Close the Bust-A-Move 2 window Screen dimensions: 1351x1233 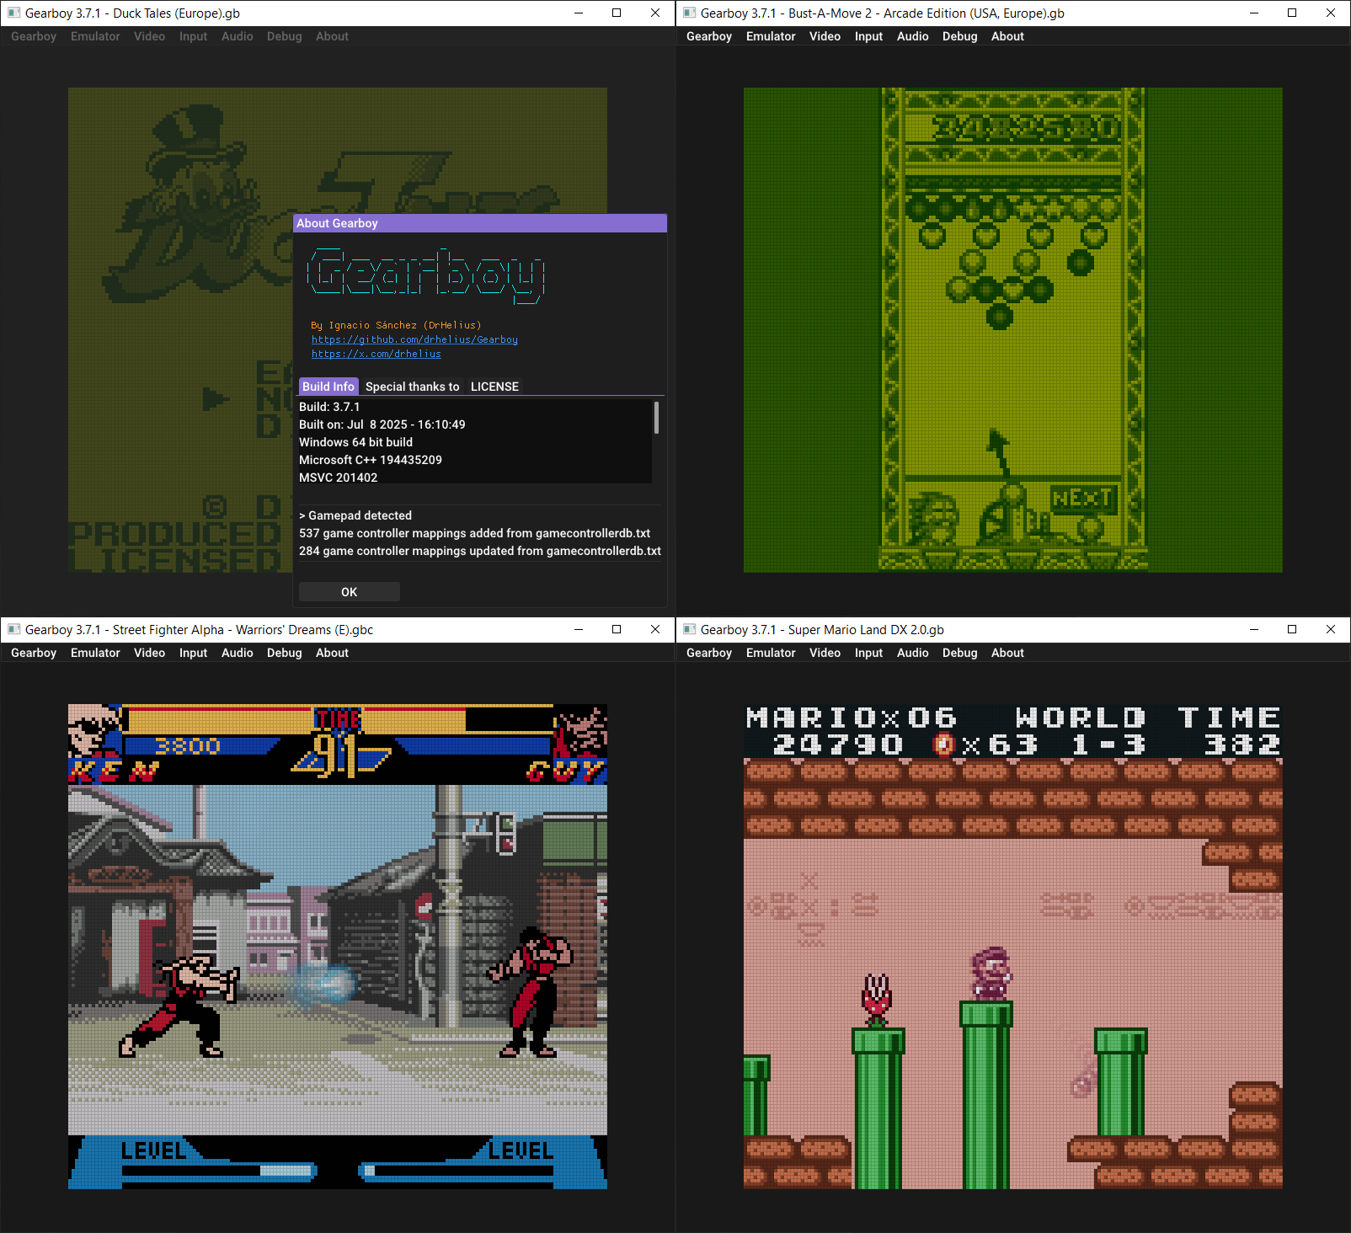click(x=1331, y=13)
